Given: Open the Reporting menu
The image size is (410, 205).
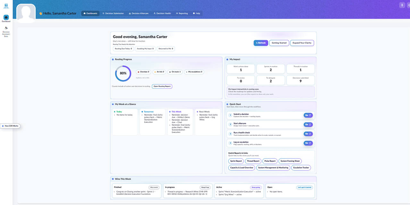Looking at the screenshot, I should pyautogui.click(x=182, y=13).
